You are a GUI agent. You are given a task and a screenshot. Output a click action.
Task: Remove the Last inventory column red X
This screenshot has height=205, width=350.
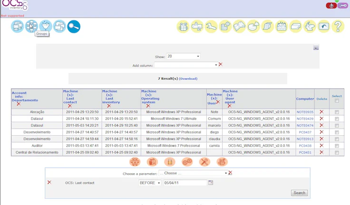click(x=109, y=106)
